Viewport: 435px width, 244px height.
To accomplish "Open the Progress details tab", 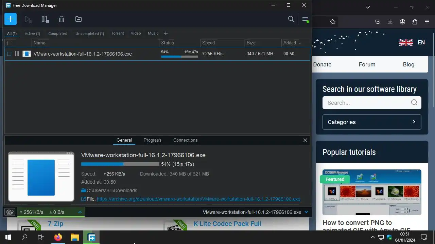I will 152,140.
